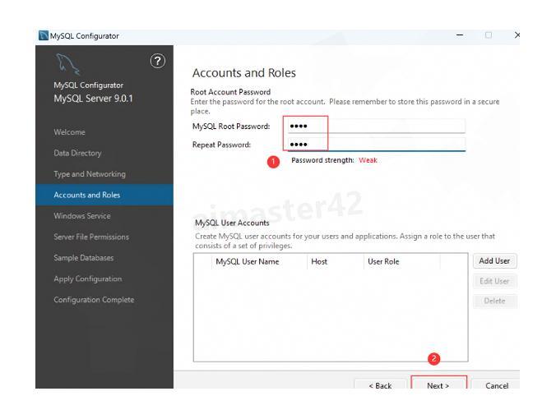Click the Delete user button

[x=494, y=301]
